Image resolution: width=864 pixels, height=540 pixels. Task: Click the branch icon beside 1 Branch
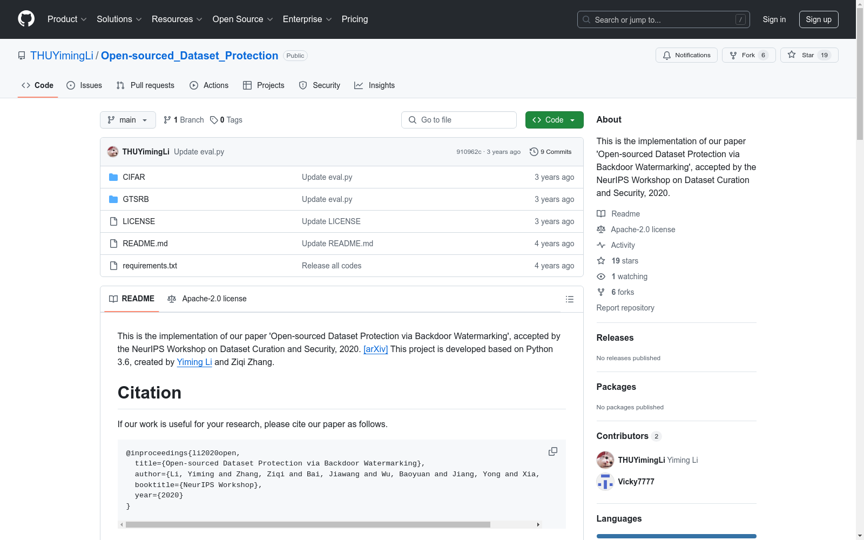click(x=167, y=120)
